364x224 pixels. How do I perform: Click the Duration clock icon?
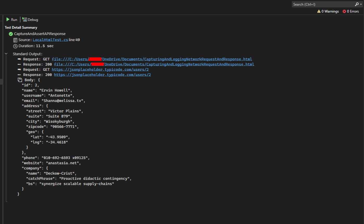click(x=15, y=46)
